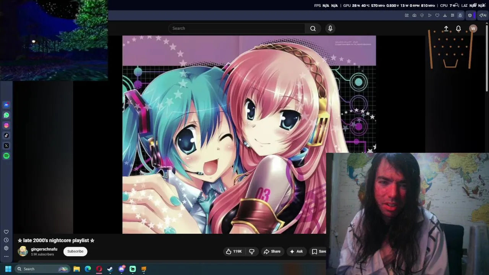This screenshot has width=489, height=275.
Task: Open downloads icon in Opera toolbar
Action: [x=445, y=15]
